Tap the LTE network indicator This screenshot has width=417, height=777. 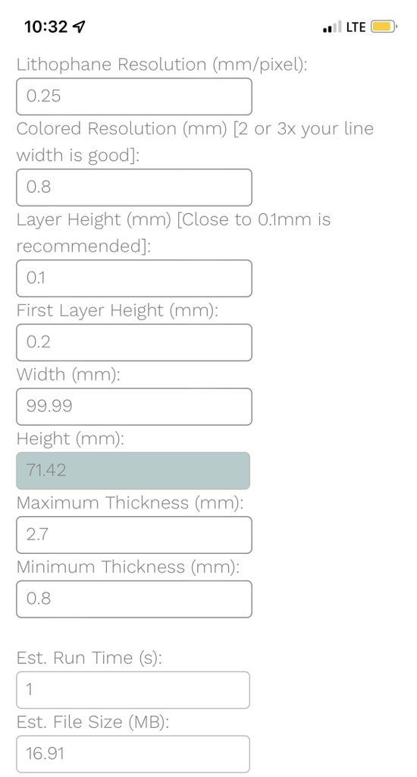356,27
